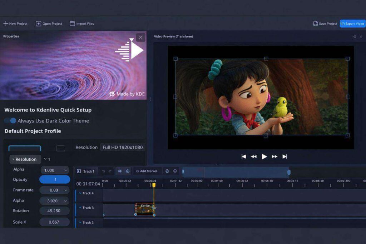Click the Export Video button

(x=352, y=23)
